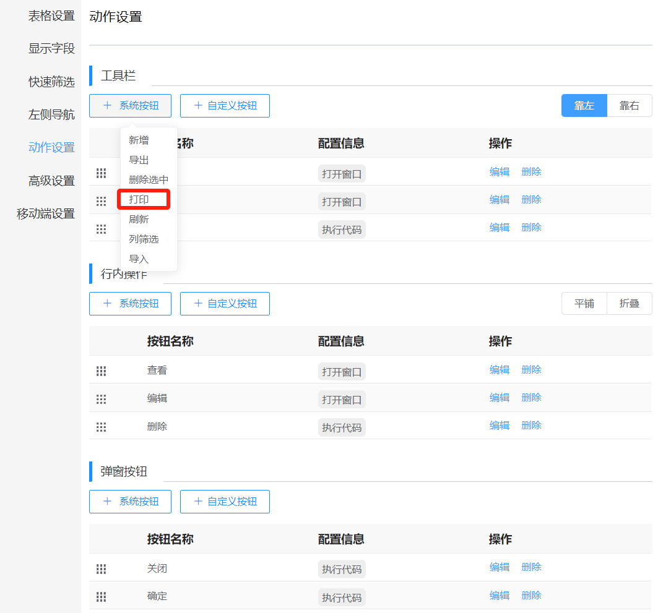Pick 导入 from the open menu
The height and width of the screenshot is (613, 658).
click(139, 259)
